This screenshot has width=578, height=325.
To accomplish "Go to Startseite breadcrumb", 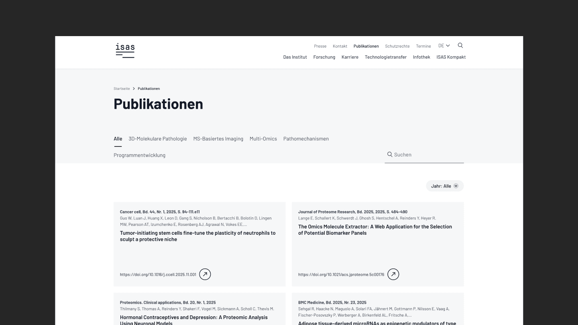I will (122, 89).
